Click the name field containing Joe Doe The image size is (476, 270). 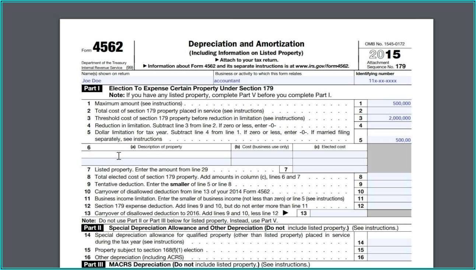coord(147,81)
